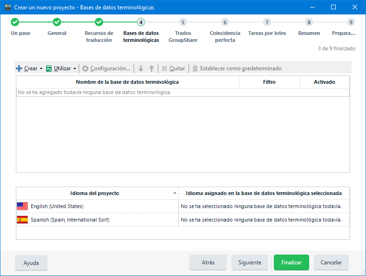Jump to step 8 Resumen circle
The image size is (366, 276).
pos(309,22)
